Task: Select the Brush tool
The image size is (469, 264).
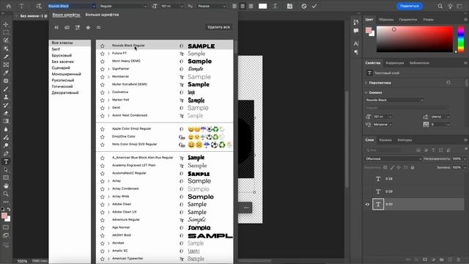Action: coord(6,89)
